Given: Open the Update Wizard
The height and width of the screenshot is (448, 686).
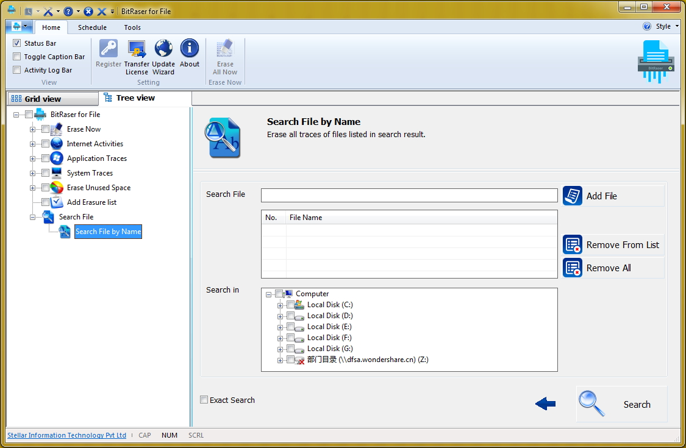Looking at the screenshot, I should pyautogui.click(x=163, y=50).
